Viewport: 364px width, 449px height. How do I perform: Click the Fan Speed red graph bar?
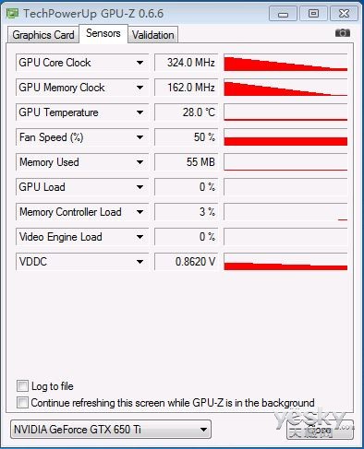pos(285,141)
